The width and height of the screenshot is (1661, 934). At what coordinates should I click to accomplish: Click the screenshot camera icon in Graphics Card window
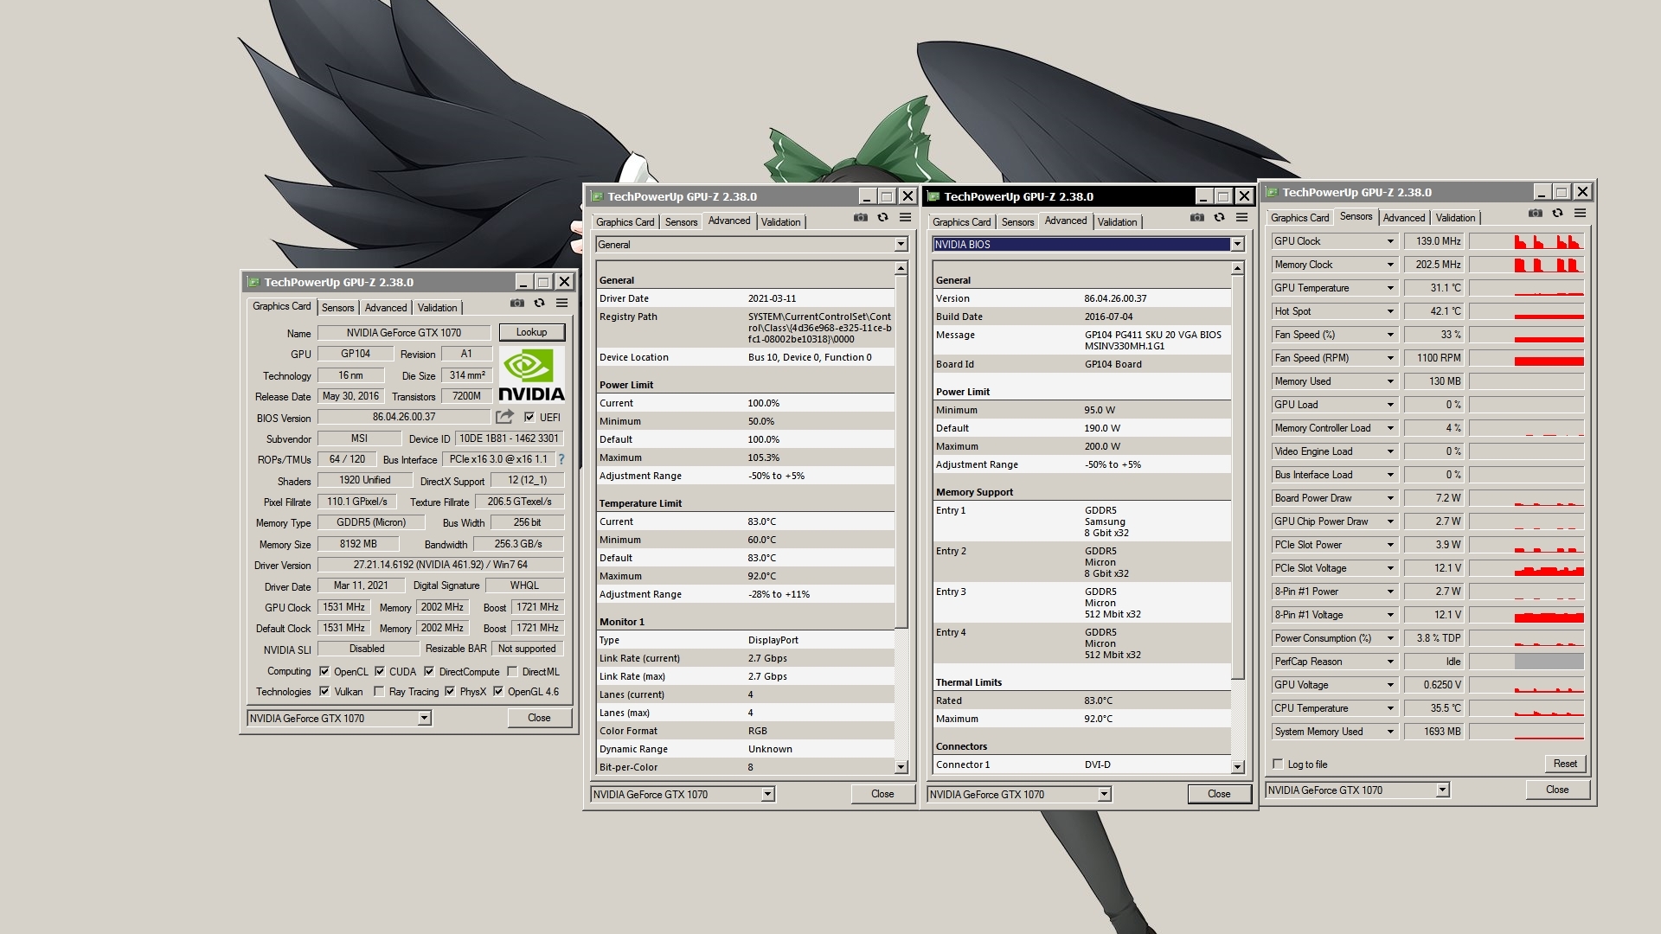tap(517, 304)
